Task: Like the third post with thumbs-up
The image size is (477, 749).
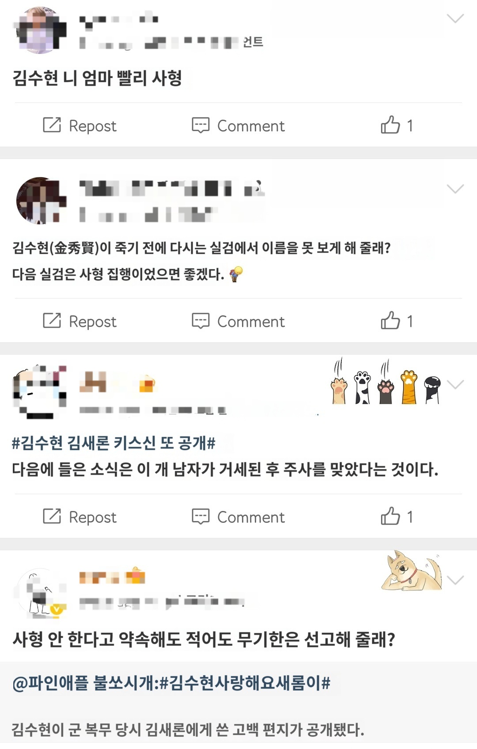Action: coord(390,516)
